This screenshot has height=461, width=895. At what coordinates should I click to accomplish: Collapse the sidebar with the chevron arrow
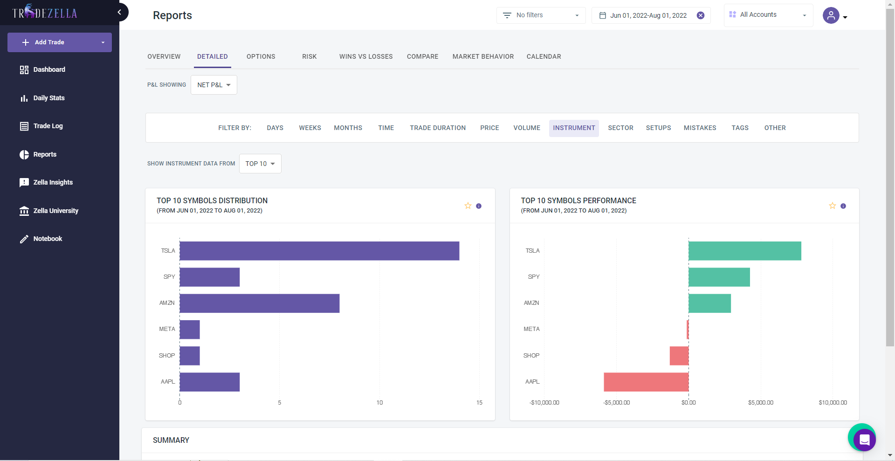click(119, 13)
